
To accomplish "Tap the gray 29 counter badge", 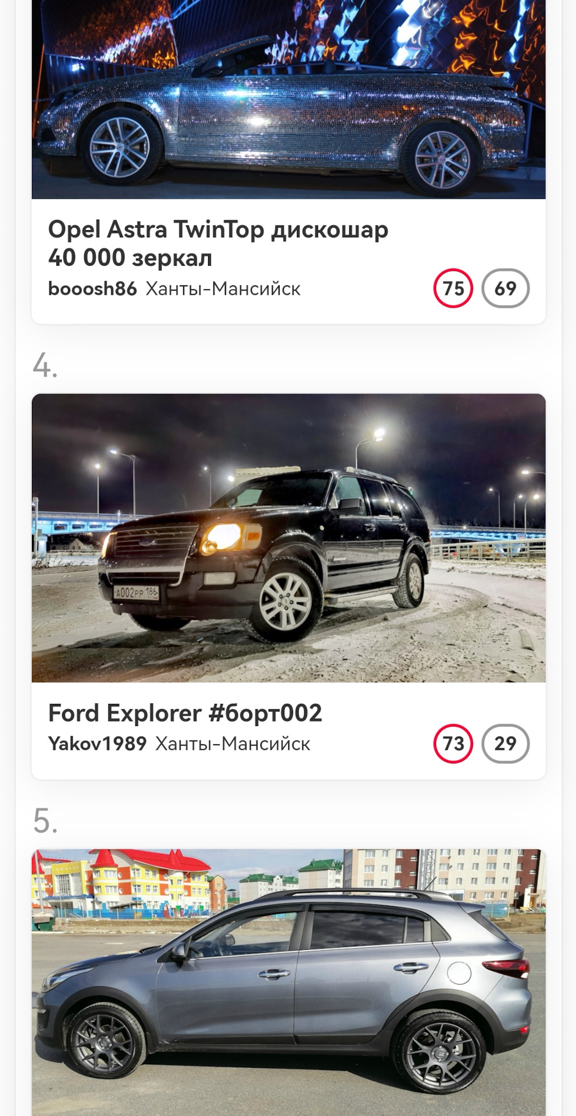I will click(505, 743).
